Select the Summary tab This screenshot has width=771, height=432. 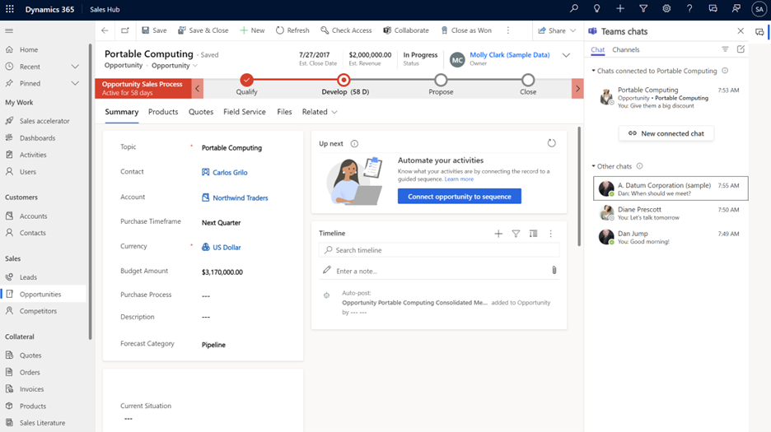click(x=121, y=112)
